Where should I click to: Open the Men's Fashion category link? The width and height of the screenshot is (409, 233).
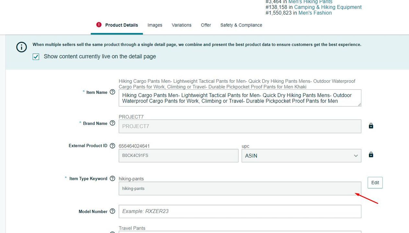pyautogui.click(x=315, y=13)
